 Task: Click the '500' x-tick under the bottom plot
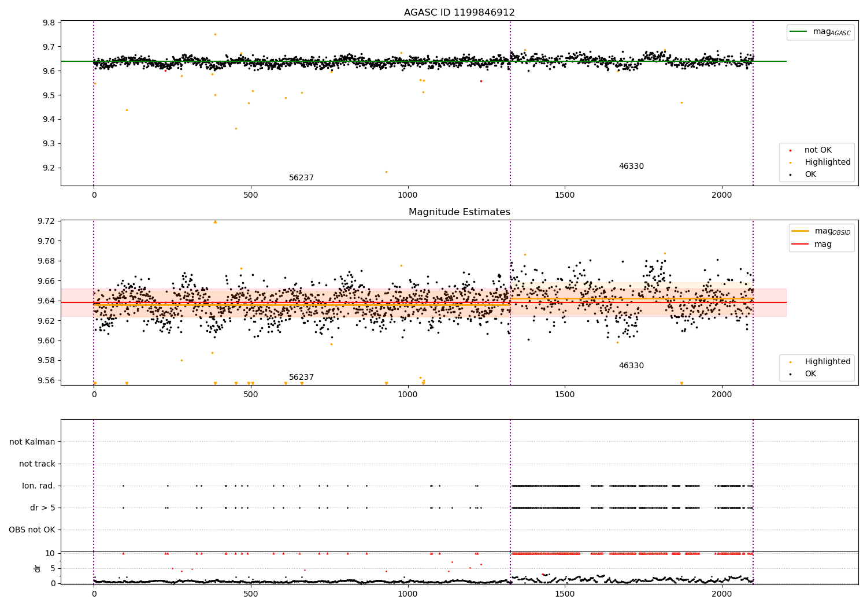pyautogui.click(x=251, y=594)
